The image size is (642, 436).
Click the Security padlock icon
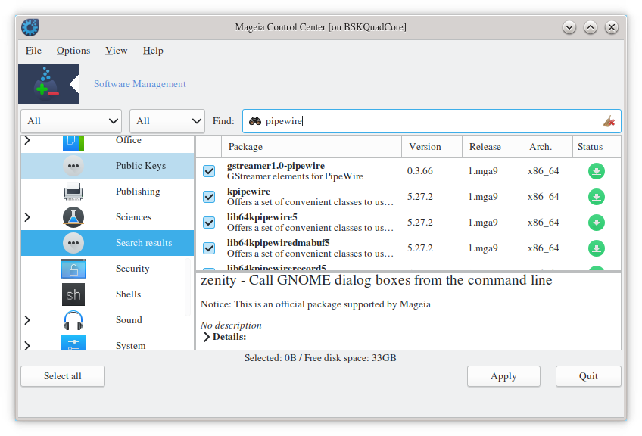point(73,269)
